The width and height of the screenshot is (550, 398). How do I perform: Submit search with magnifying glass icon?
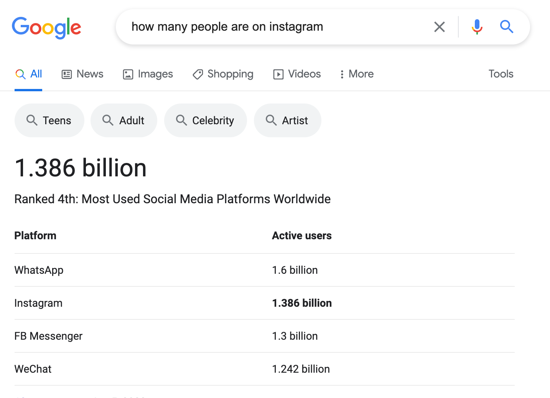point(507,27)
